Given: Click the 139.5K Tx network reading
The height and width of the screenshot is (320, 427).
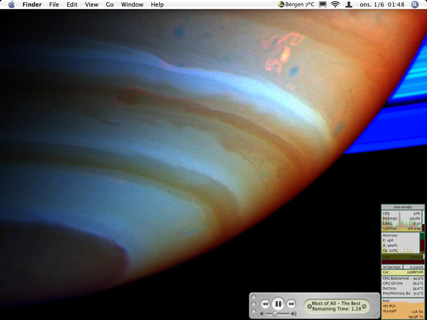Looking at the screenshot, I should click(416, 317).
